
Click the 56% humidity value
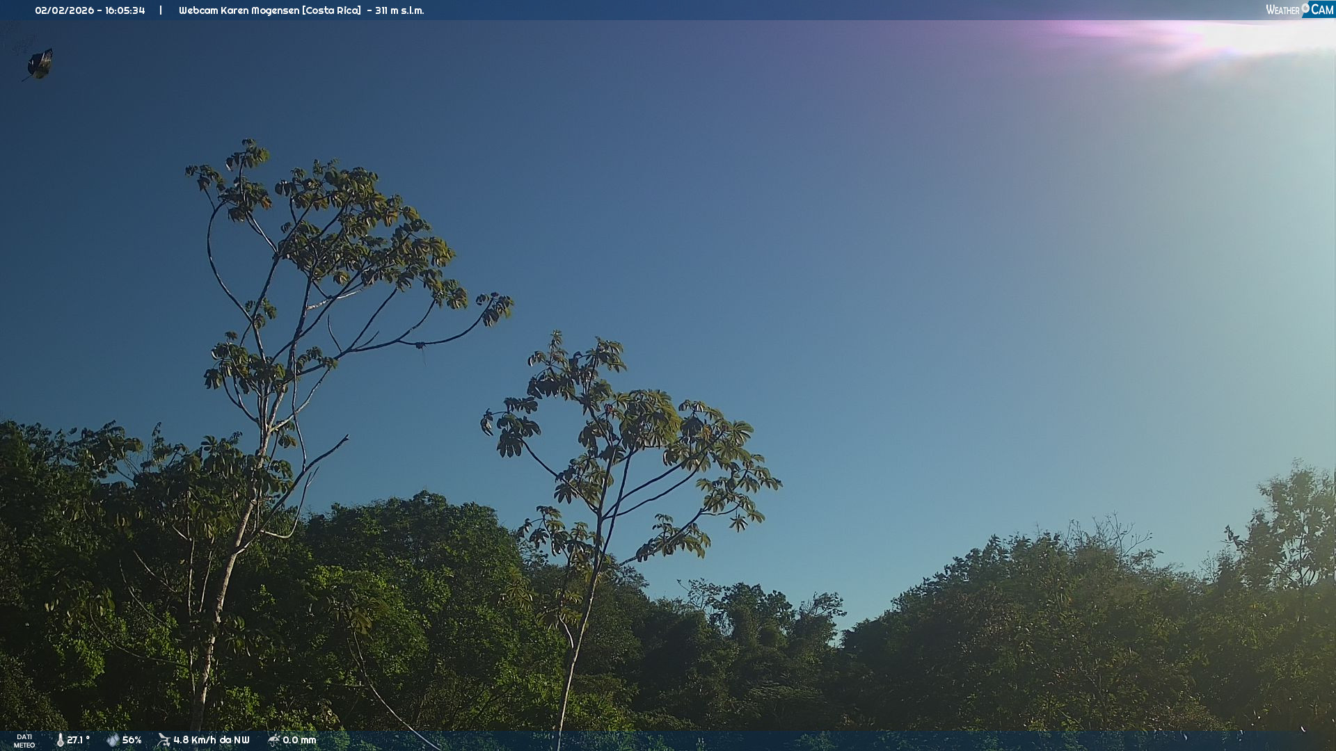(132, 740)
